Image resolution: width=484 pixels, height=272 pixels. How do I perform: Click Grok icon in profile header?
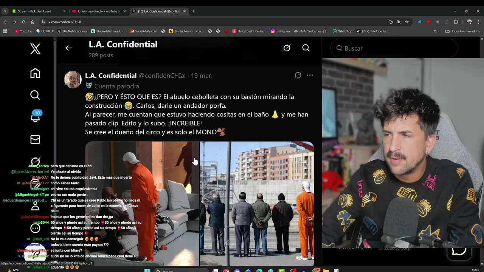[x=287, y=48]
